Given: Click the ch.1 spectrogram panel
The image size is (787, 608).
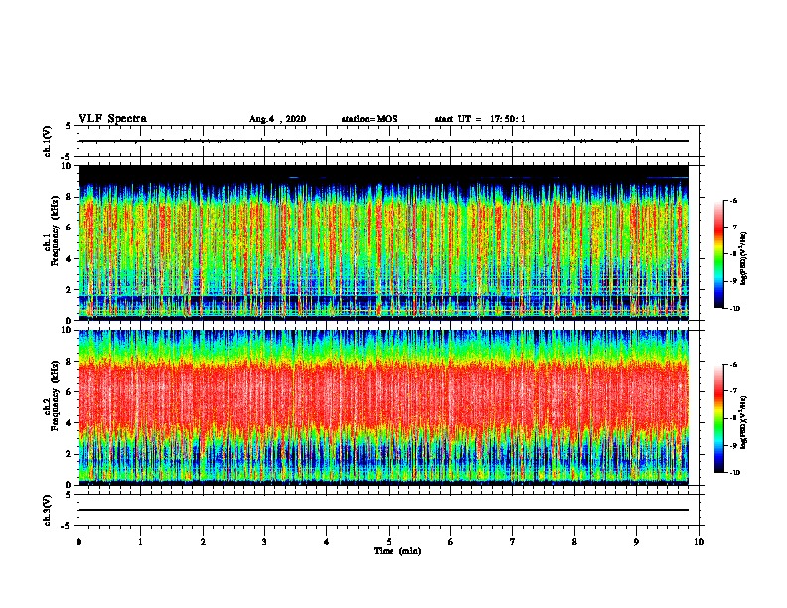Looking at the screenshot, I should click(x=384, y=242).
